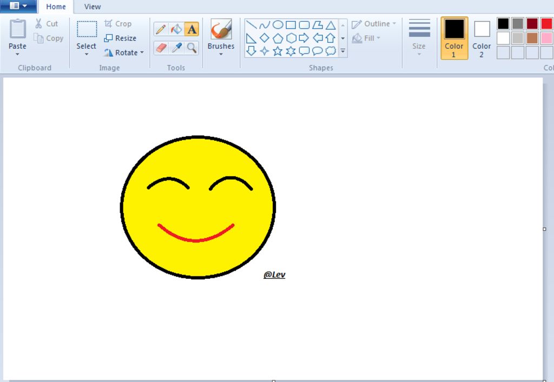Select the Right arrow shape
This screenshot has height=382, width=554.
point(304,38)
